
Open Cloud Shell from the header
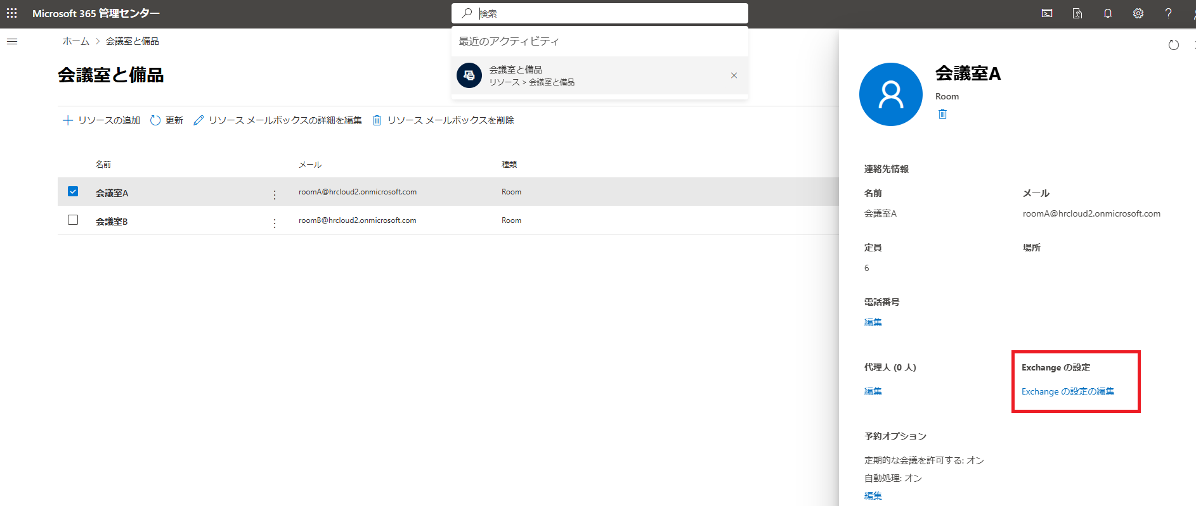(1047, 13)
